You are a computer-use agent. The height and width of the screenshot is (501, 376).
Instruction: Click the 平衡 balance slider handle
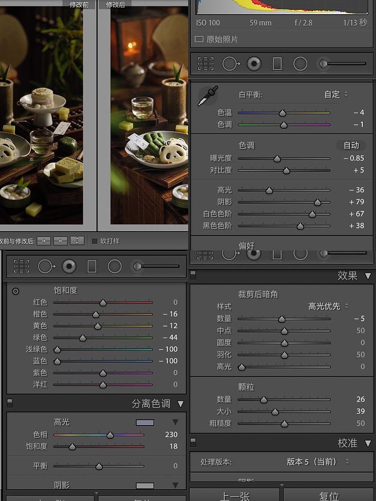pyautogui.click(x=99, y=466)
